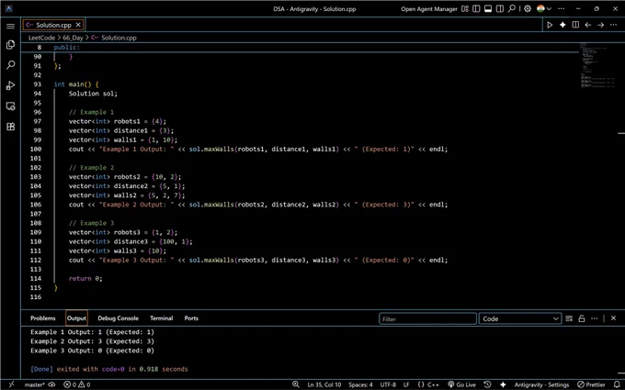Click Ln 35, Col 10 indicator

(x=324, y=384)
